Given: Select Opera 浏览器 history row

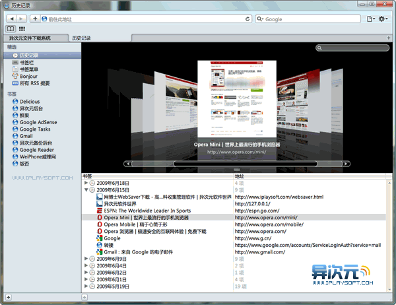Looking at the screenshot, I should (x=234, y=231).
